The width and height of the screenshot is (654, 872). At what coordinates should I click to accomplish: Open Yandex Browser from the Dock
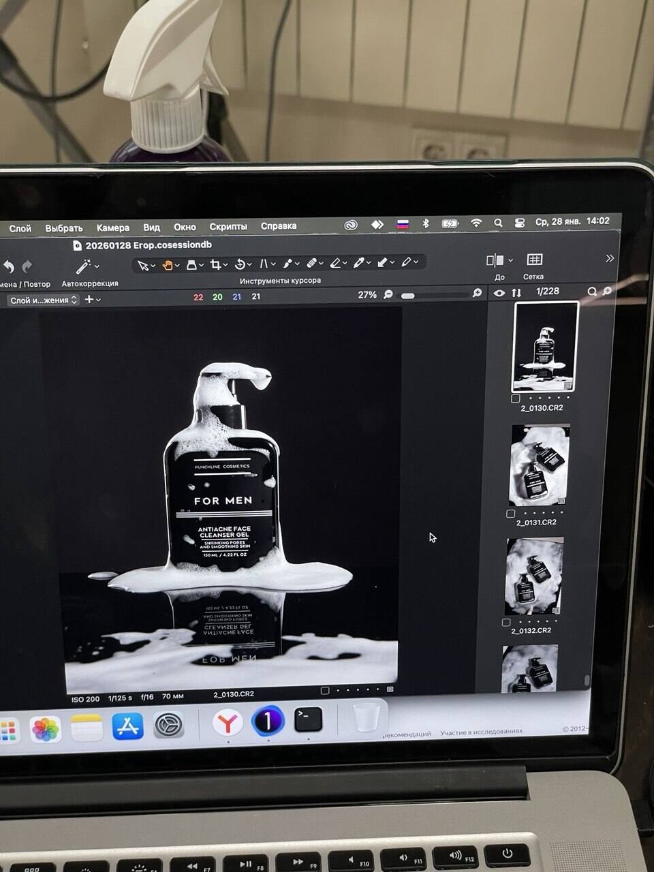[227, 722]
